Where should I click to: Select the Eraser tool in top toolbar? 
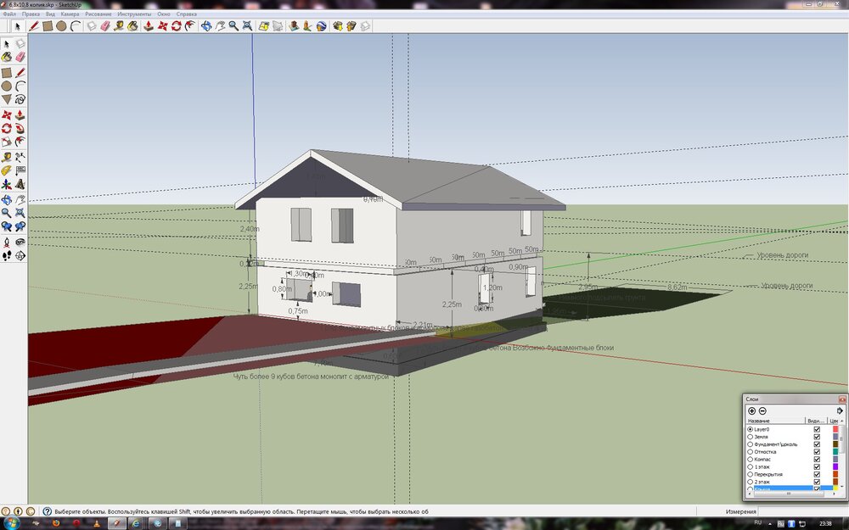[x=105, y=26]
